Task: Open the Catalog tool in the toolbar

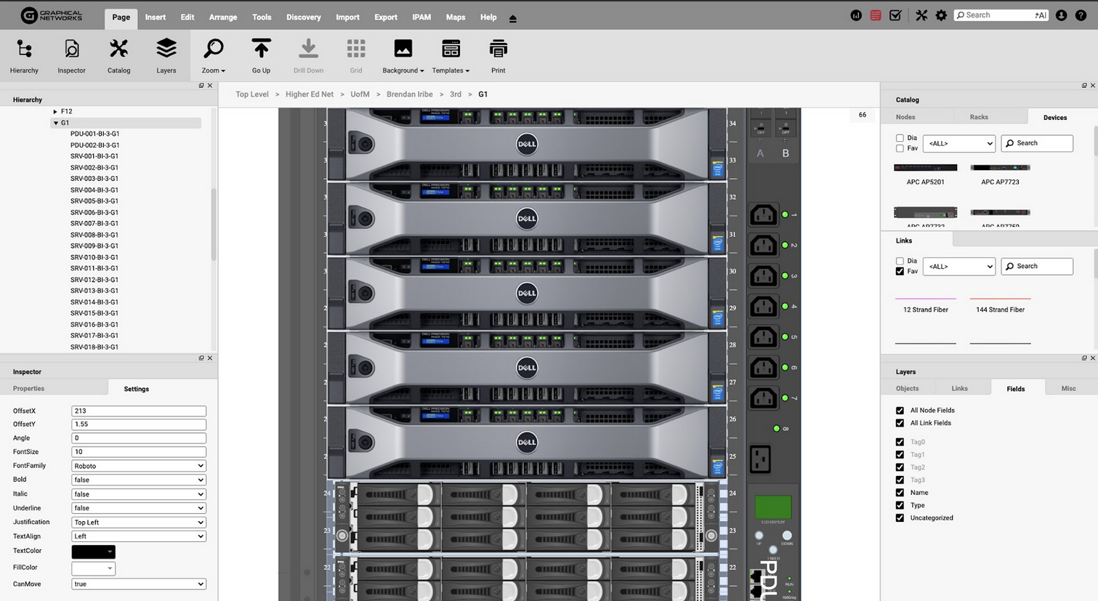Action: point(118,56)
